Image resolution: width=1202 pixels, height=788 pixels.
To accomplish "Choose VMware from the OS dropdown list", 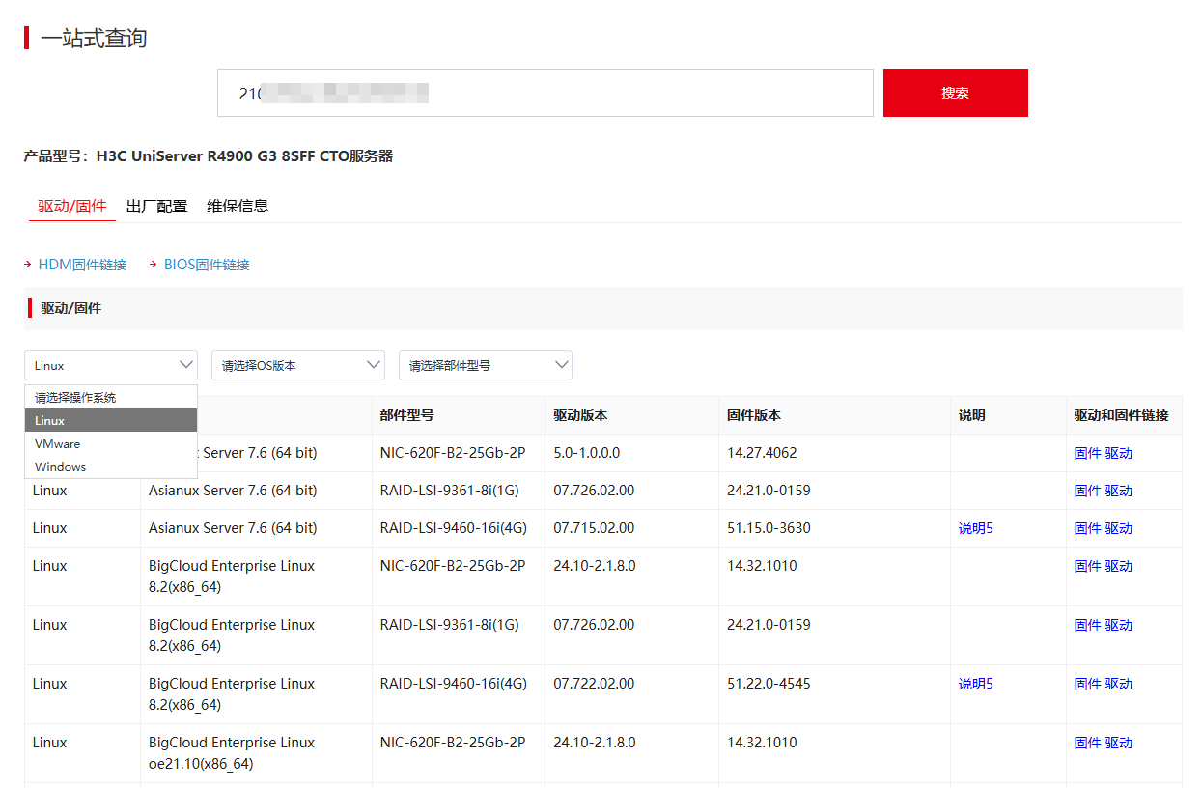I will coord(58,444).
